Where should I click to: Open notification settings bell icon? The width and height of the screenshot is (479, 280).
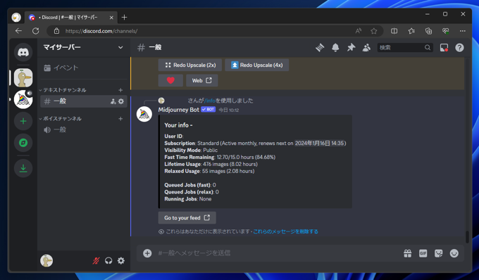click(335, 48)
